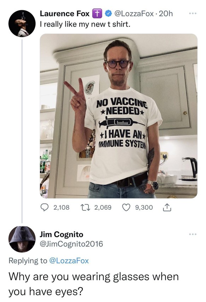Click the @JimCognito2016 handle
206x302 pixels.
tap(71, 244)
